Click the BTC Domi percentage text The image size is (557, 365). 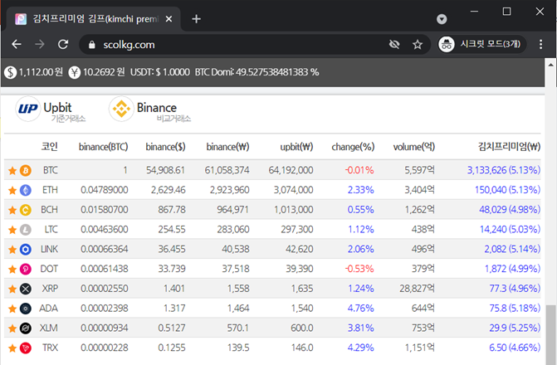[257, 72]
